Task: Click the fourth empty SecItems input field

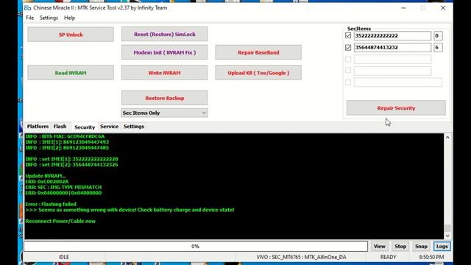Action: click(392, 71)
